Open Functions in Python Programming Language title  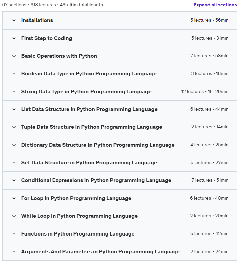point(78,234)
